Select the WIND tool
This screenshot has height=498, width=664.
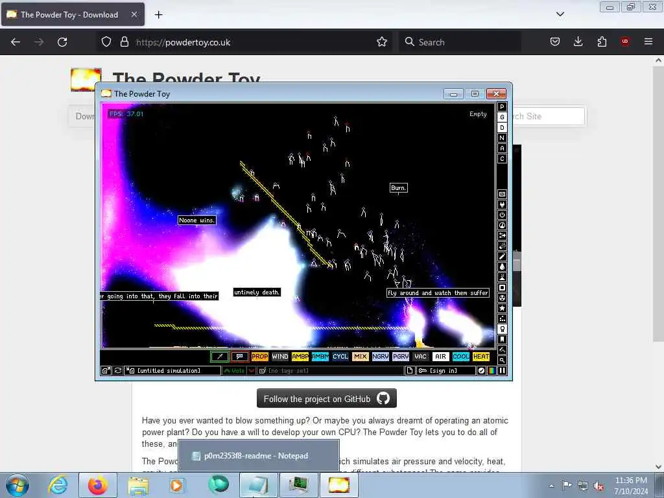280,357
